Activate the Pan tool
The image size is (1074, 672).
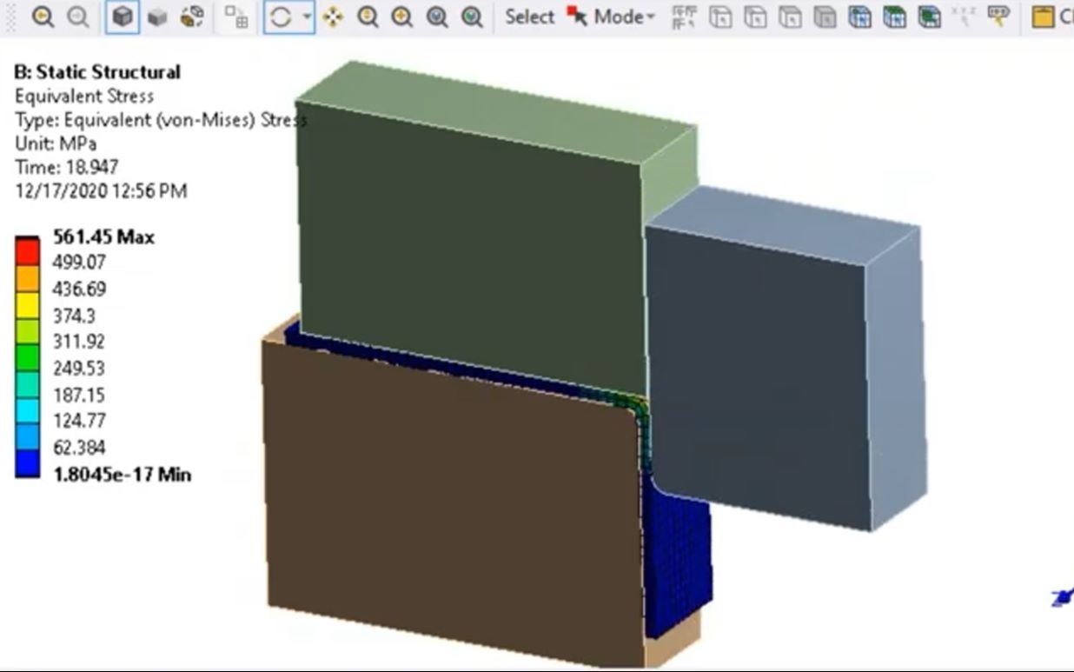coord(333,16)
